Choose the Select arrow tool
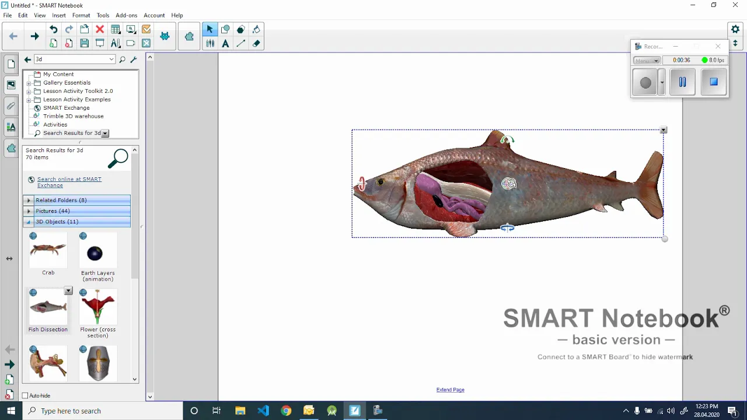The image size is (747, 420). click(x=210, y=29)
